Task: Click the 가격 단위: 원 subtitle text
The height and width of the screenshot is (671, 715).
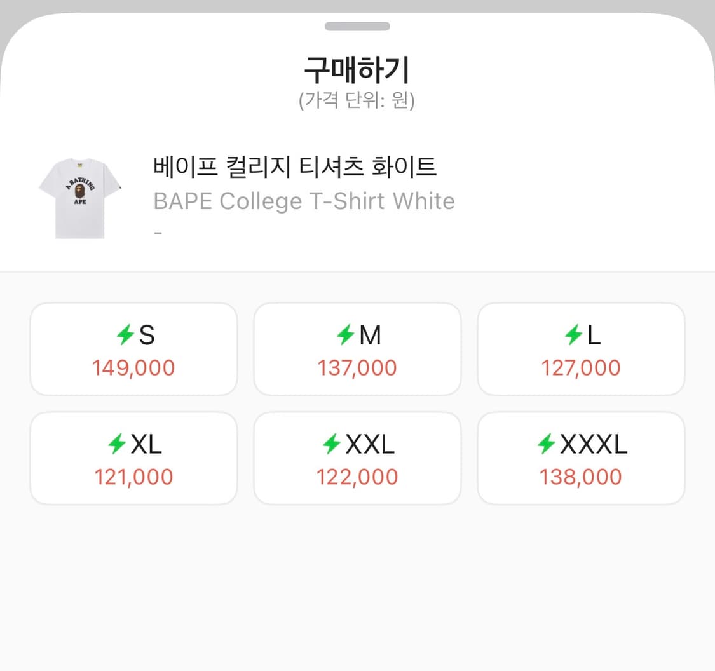Action: pos(357,100)
